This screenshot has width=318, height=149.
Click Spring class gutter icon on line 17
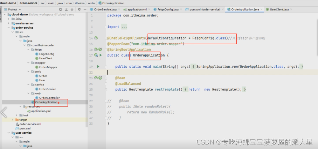click(x=96, y=55)
